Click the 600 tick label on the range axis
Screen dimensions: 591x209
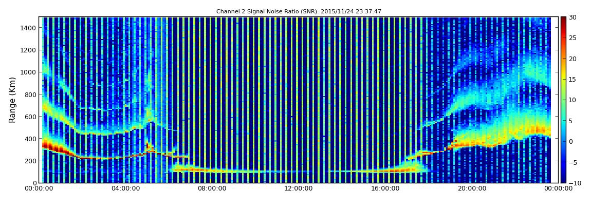30,117
